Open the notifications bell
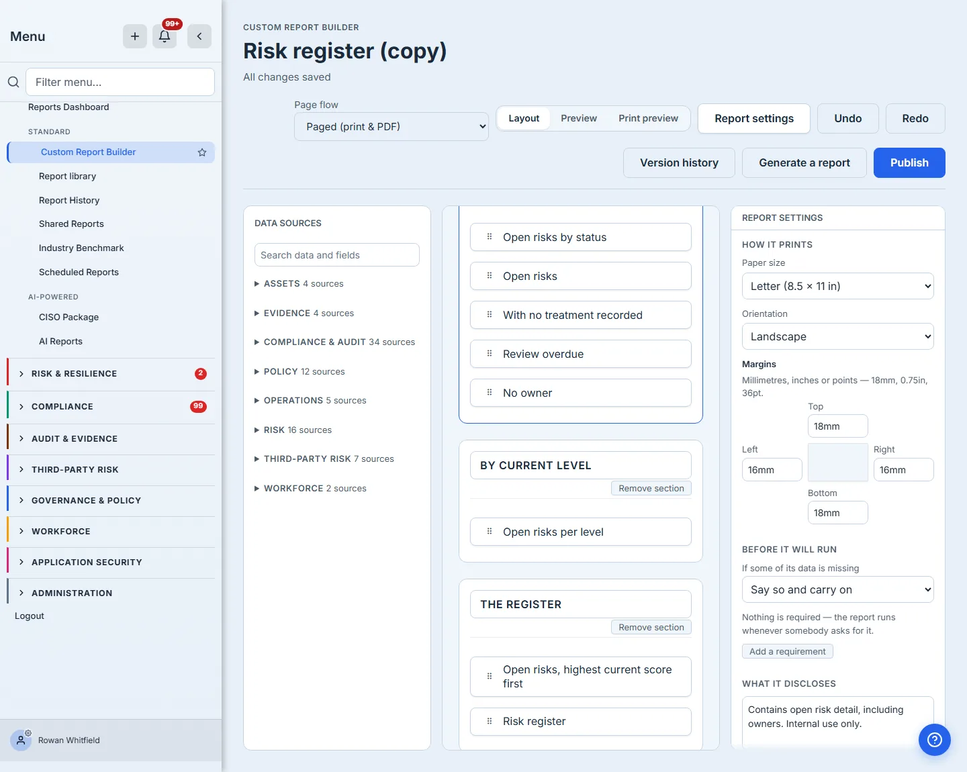Image resolution: width=967 pixels, height=772 pixels. pos(165,36)
